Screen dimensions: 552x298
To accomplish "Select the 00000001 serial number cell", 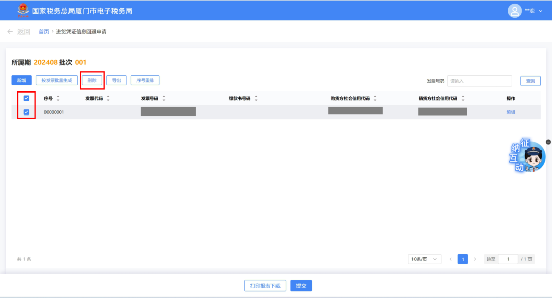I will tap(54, 112).
